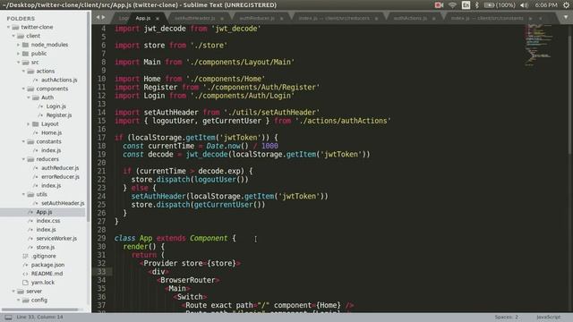This screenshot has width=573, height=322.
Task: Switch to the setAuthHeader.js tab
Action: [194, 18]
